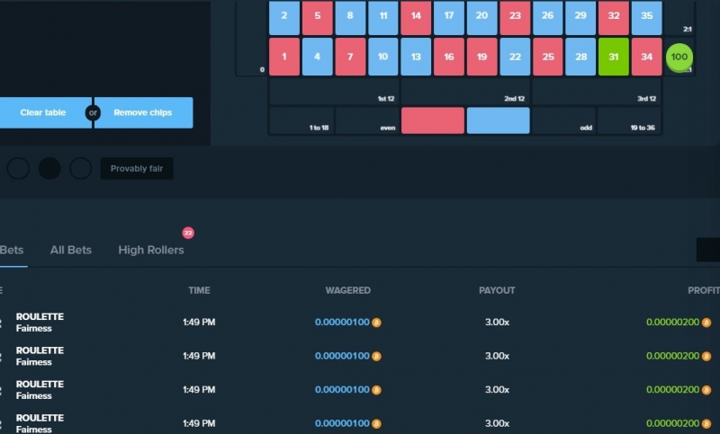
Task: Open the Provably fair info
Action: 137,168
